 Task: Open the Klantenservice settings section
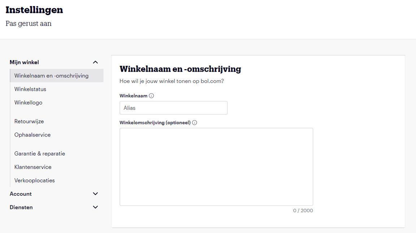coord(33,167)
